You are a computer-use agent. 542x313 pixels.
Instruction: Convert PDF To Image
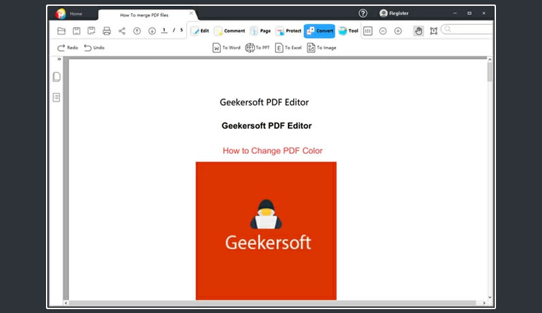[x=322, y=48]
